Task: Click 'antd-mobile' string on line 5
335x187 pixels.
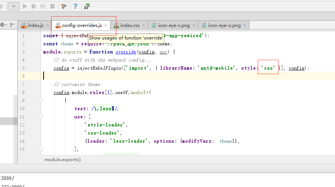Action: click(216, 68)
